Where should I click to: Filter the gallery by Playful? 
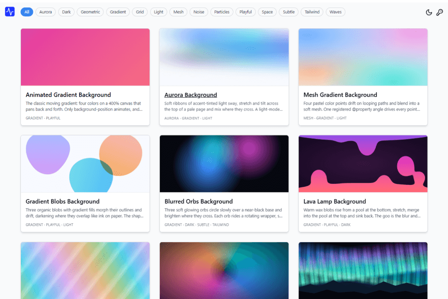(246, 12)
